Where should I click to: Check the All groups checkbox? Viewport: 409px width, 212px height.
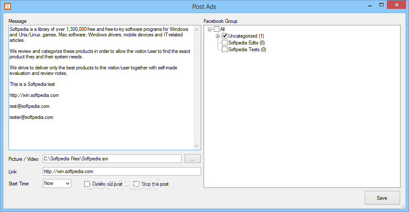point(216,29)
